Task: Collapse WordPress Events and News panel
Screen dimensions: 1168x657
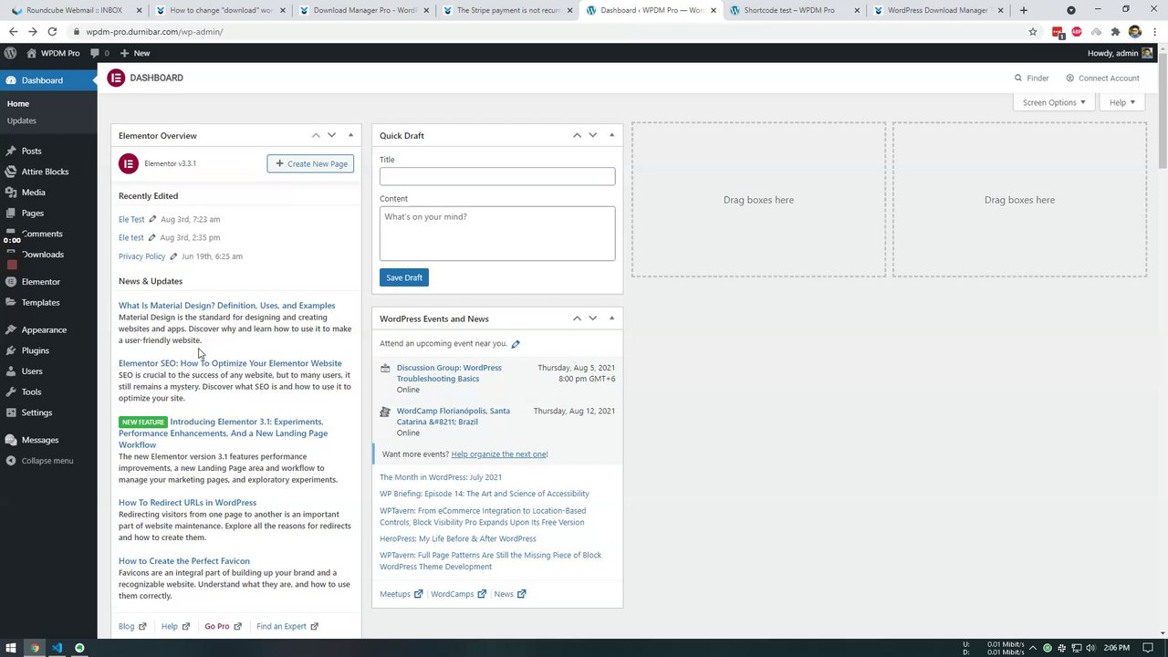Action: [611, 318]
